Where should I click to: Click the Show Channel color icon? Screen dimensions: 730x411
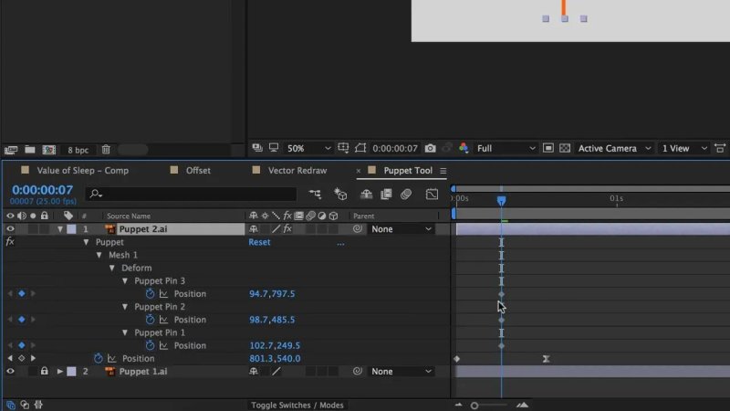(x=464, y=148)
